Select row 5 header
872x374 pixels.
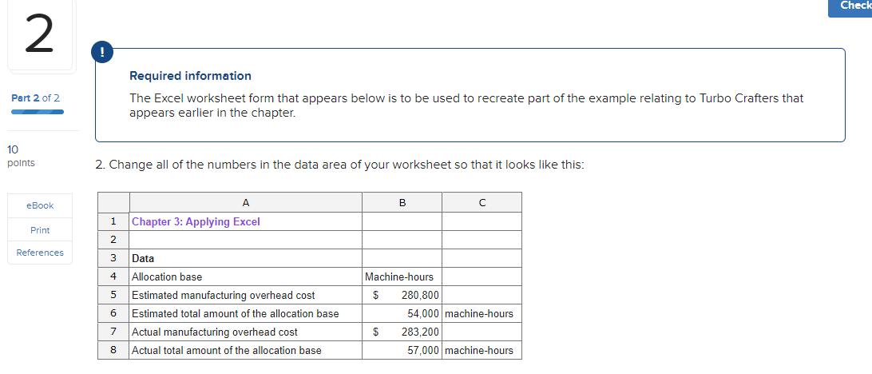pyautogui.click(x=113, y=295)
